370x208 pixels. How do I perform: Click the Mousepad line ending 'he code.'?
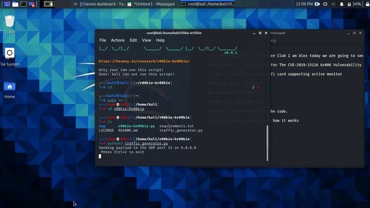click(279, 112)
